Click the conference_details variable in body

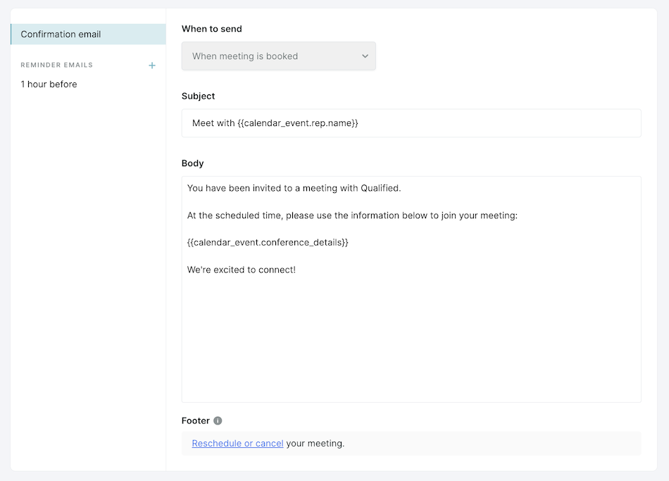(268, 242)
